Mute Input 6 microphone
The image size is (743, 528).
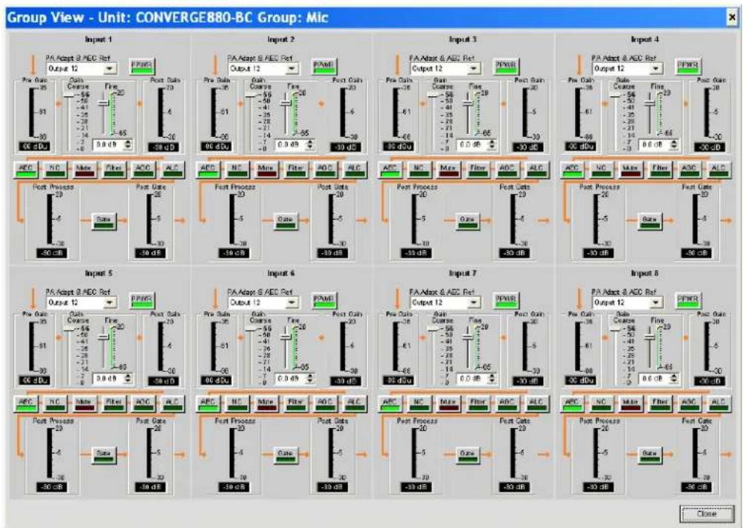click(x=266, y=404)
